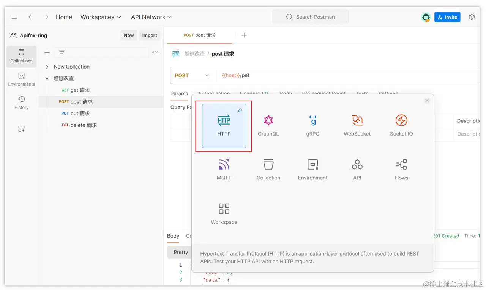The width and height of the screenshot is (486, 290).
Task: Click the pin icon on HTTP tile
Action: [x=240, y=111]
